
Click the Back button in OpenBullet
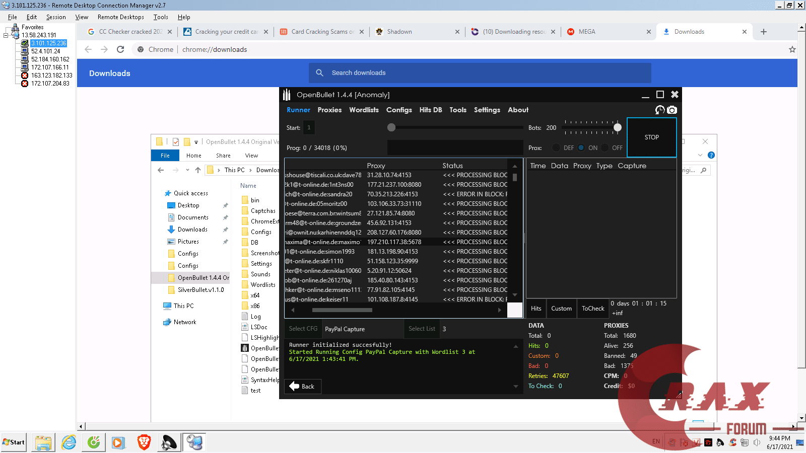coord(302,387)
